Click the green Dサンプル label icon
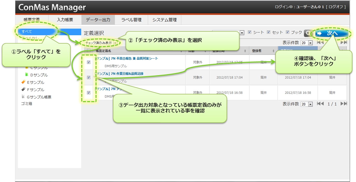Image resolution: width=356 pixels, height=182 pixels. (x=26, y=75)
